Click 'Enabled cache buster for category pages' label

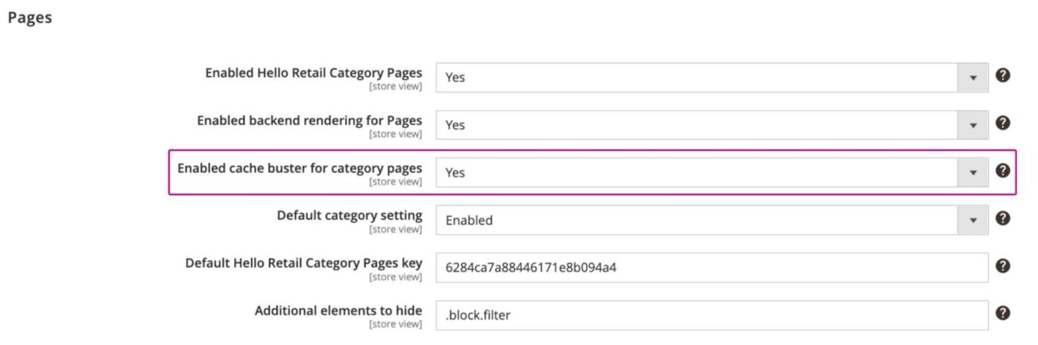[299, 168]
